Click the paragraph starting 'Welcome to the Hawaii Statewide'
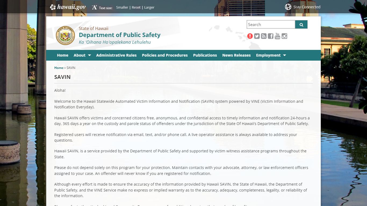This screenshot has height=206, width=367. (x=179, y=104)
